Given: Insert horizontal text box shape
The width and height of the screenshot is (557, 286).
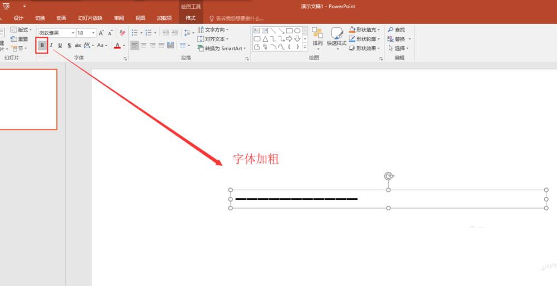Looking at the screenshot, I should 257,31.
